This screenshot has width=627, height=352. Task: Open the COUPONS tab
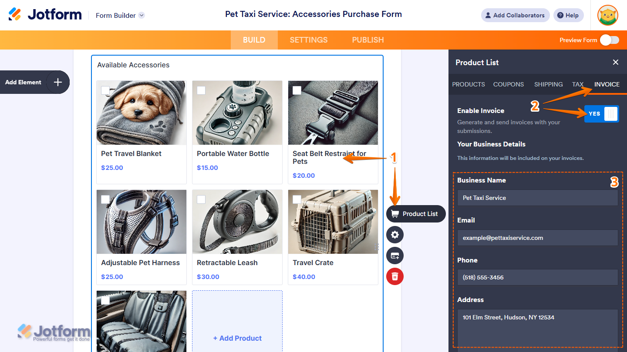509,84
